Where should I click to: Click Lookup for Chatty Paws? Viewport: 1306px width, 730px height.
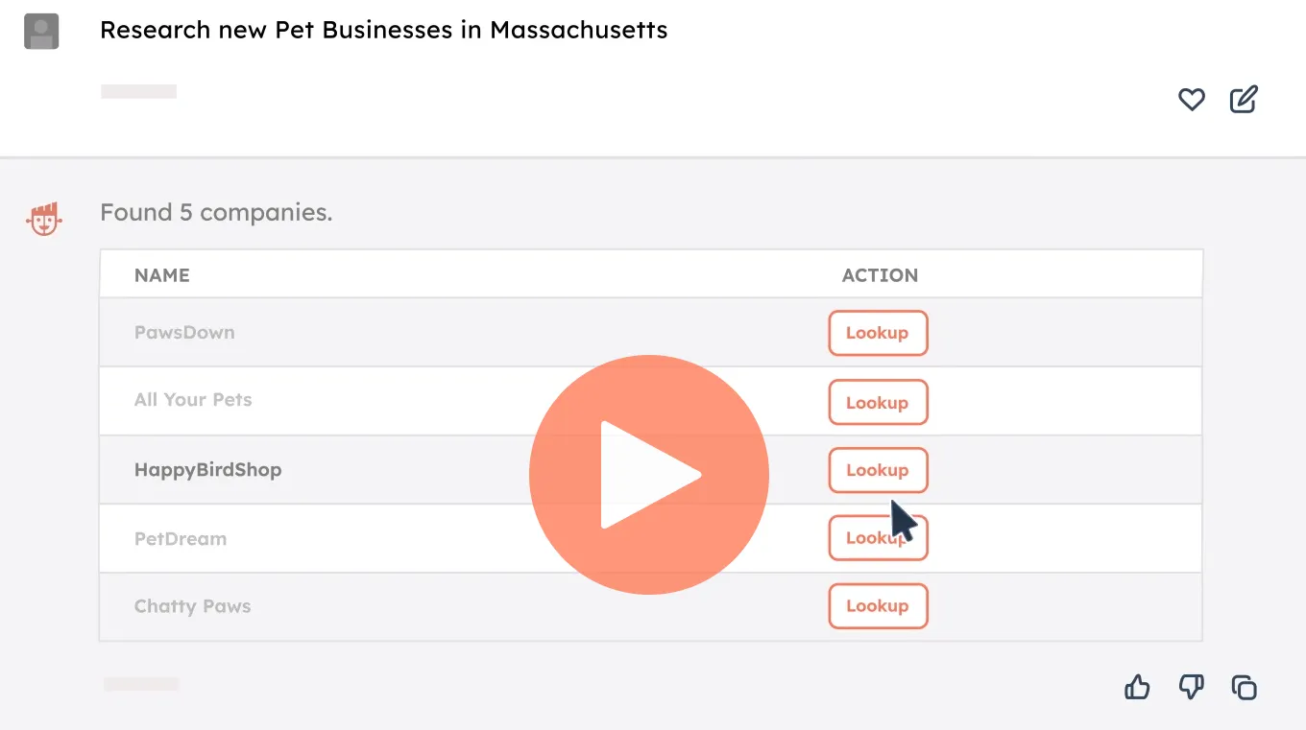coord(878,606)
